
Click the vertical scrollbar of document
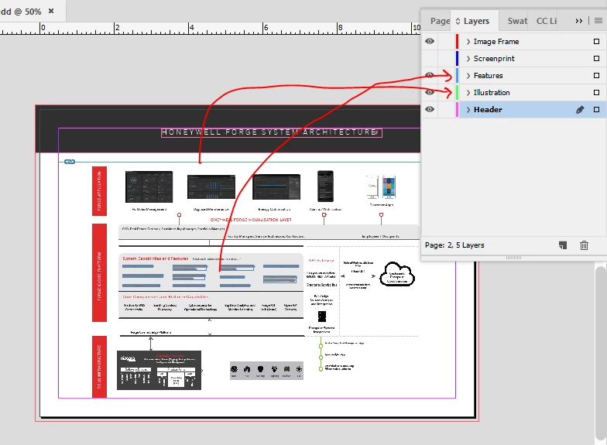point(601,352)
